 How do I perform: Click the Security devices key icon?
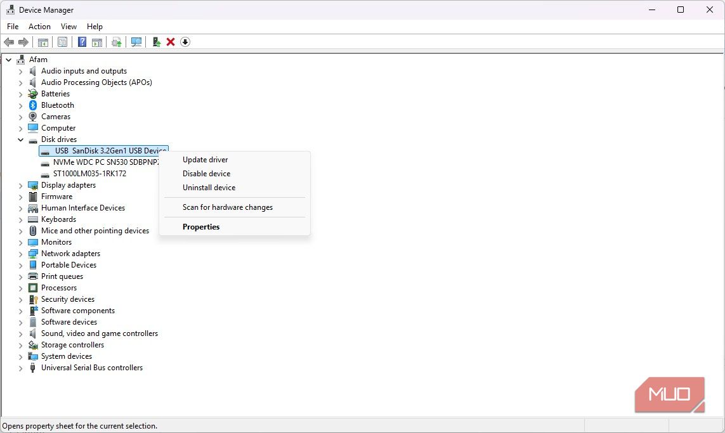(x=33, y=299)
